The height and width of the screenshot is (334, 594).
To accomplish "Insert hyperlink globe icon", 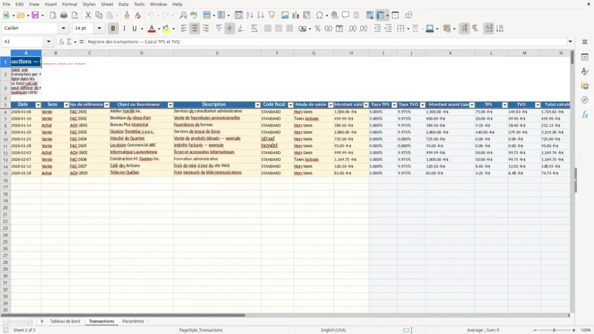I will pos(335,15).
